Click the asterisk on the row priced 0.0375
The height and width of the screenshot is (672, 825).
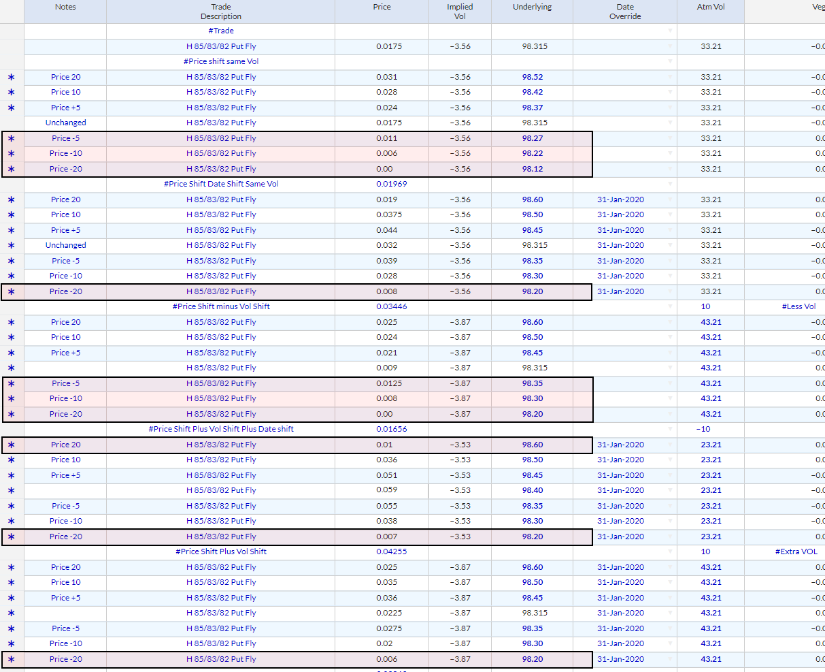pyautogui.click(x=11, y=215)
